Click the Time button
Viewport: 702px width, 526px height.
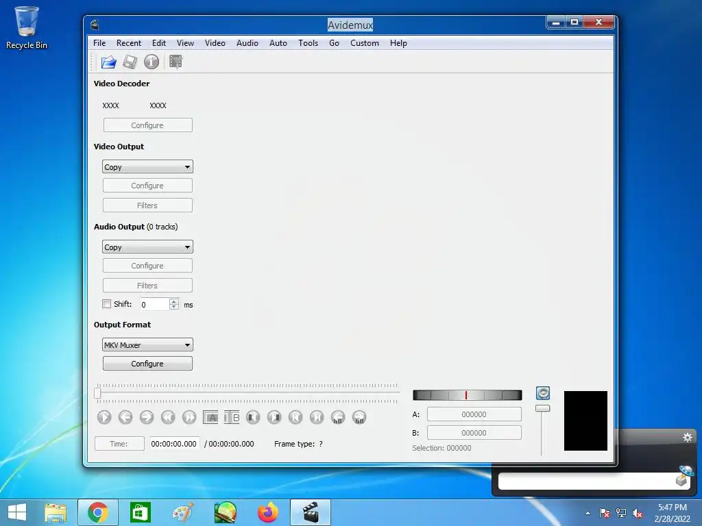(x=119, y=444)
